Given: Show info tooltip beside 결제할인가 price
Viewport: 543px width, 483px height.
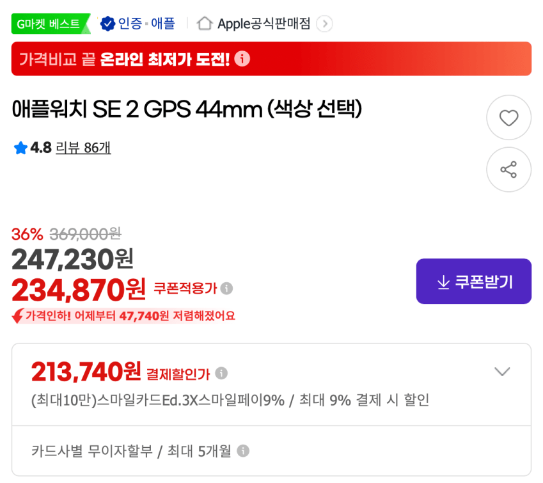Looking at the screenshot, I should (x=220, y=372).
